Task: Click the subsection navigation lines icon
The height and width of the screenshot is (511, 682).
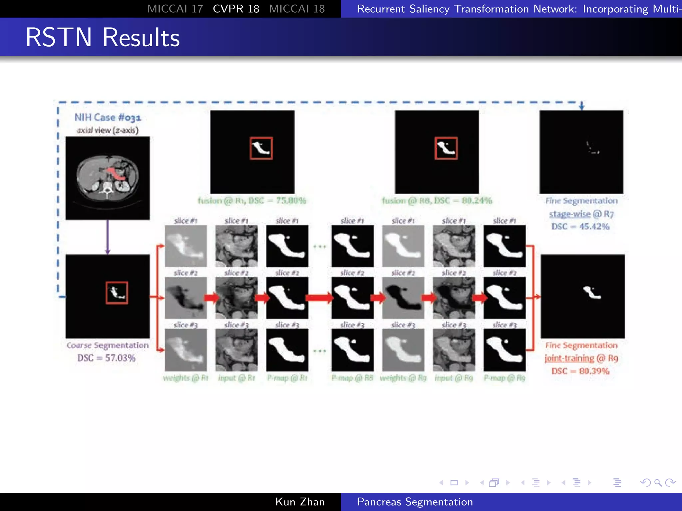Action: coord(536,483)
